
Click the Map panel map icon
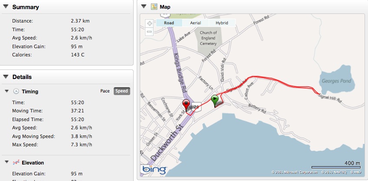(x=154, y=7)
